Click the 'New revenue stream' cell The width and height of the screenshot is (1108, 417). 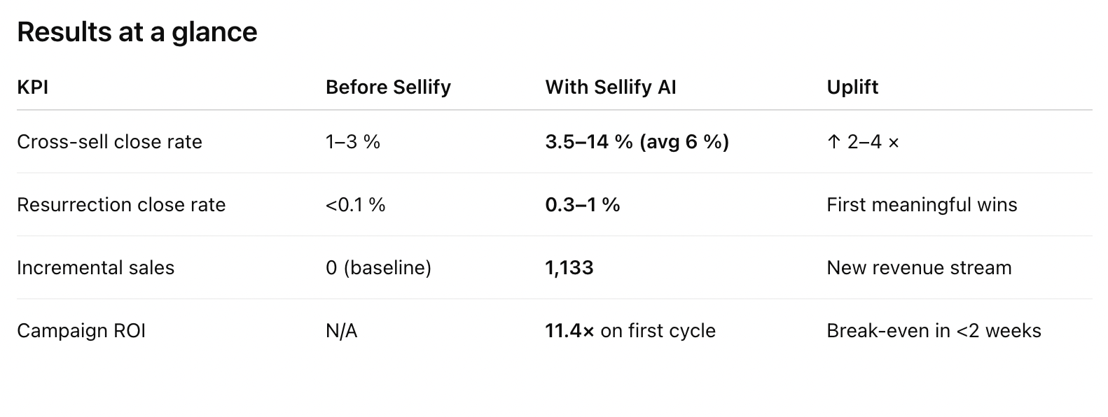click(919, 268)
